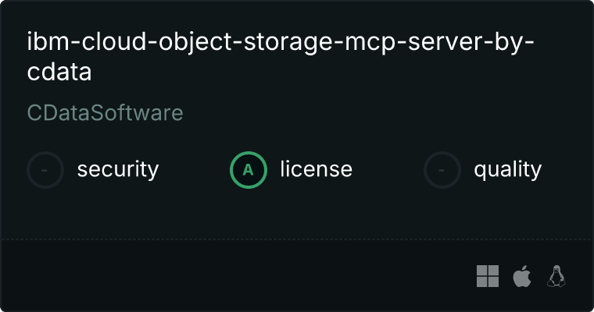
Task: Click the empty footer area left of platform icons
Action: pyautogui.click(x=234, y=275)
